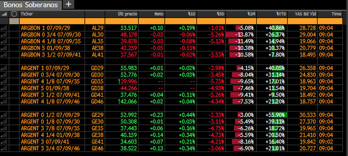Click the signal bars icon for the AL29 row
Viewport: 348px width, 156px height.
[4, 28]
